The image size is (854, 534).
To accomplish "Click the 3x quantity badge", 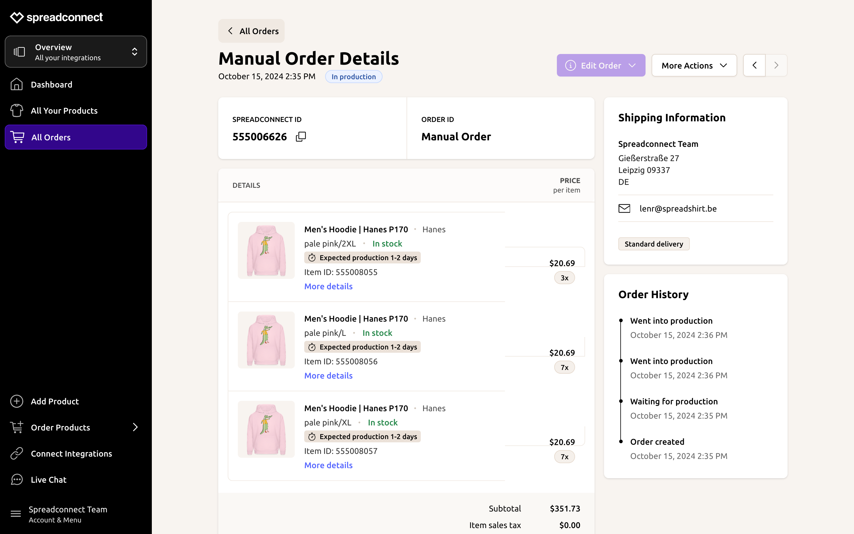I will pyautogui.click(x=564, y=278).
